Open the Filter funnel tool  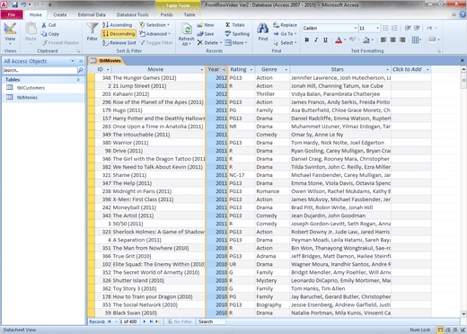92,31
